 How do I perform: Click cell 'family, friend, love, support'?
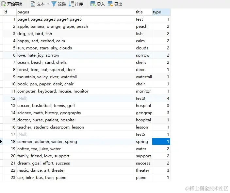[x=76, y=156]
